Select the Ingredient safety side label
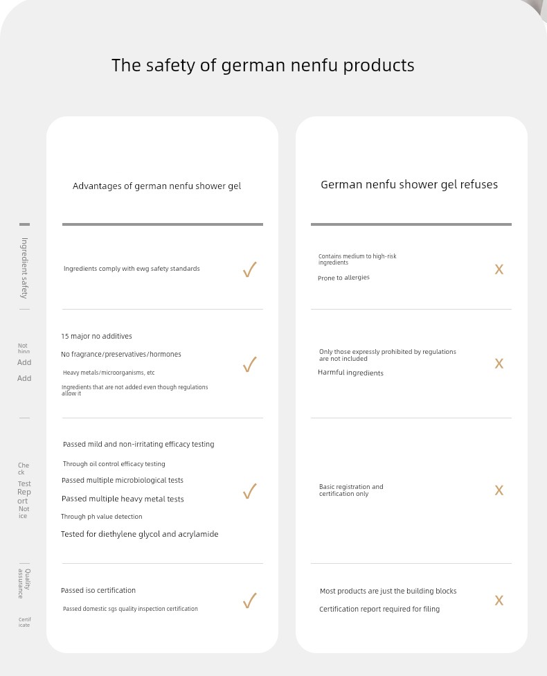This screenshot has height=676, width=547. pyautogui.click(x=24, y=268)
